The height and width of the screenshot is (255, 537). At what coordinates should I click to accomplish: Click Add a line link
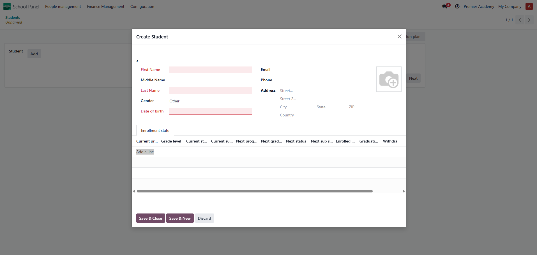(145, 152)
